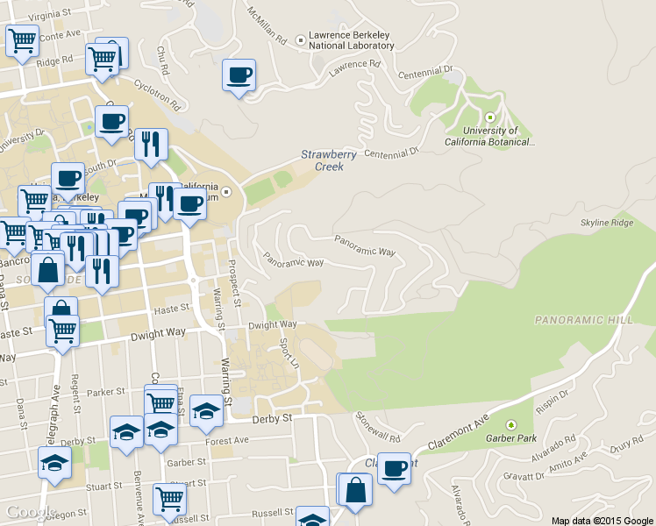Screen dimensions: 656x526
Task: Click the 'Regent St' street label
Action: (75, 394)
